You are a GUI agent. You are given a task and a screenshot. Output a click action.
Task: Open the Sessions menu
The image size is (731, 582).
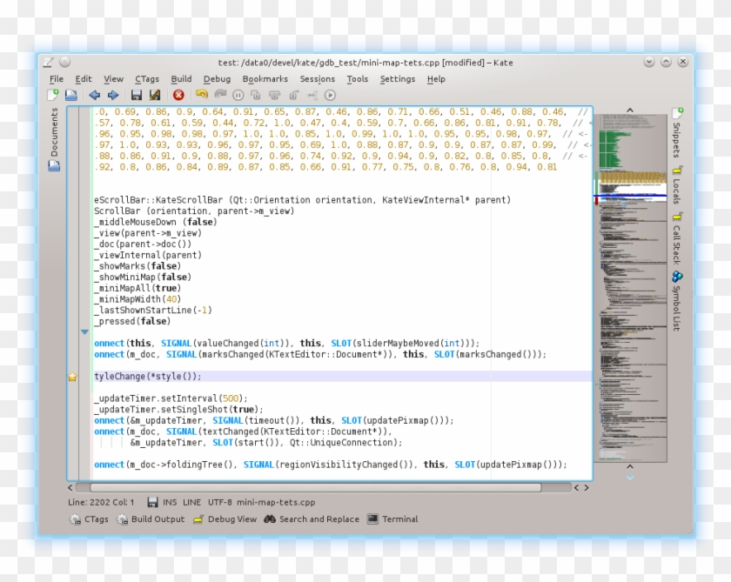(318, 79)
